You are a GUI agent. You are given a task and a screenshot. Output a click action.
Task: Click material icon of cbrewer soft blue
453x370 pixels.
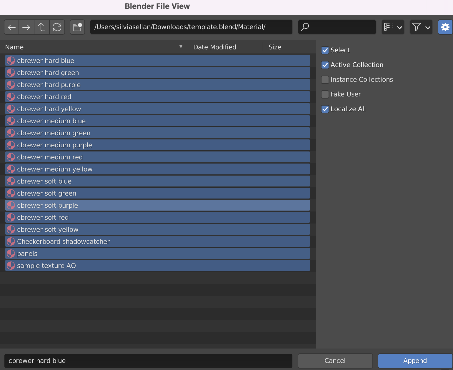click(x=11, y=181)
